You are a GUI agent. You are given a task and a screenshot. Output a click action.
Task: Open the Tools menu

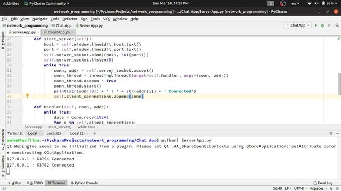tap(95, 19)
